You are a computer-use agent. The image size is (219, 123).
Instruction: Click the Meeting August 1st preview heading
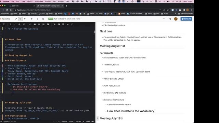112,46
